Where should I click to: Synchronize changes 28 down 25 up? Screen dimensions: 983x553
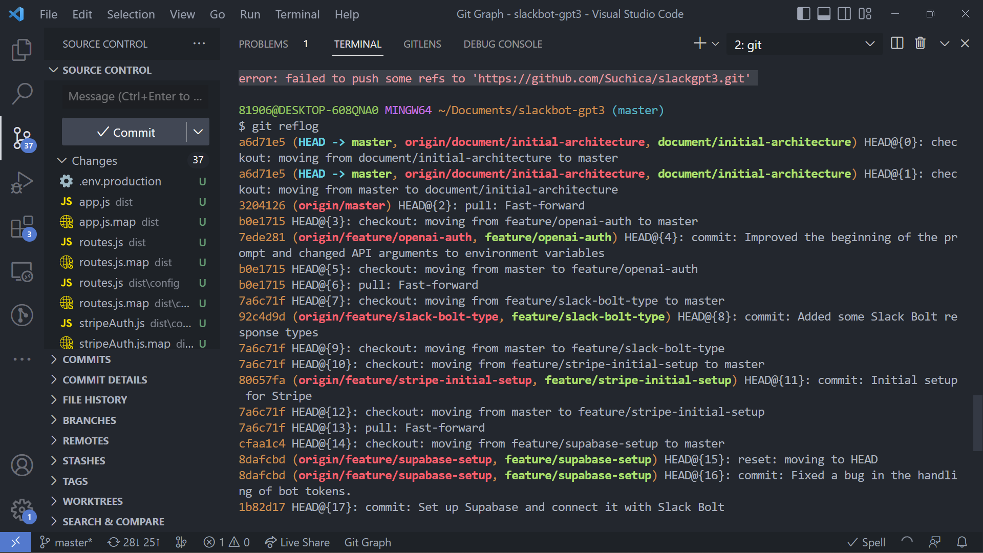tap(134, 542)
